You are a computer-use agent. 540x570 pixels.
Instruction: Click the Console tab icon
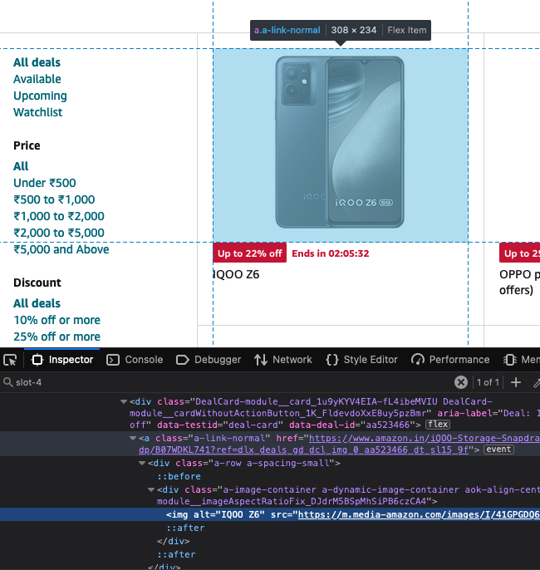[x=113, y=360]
